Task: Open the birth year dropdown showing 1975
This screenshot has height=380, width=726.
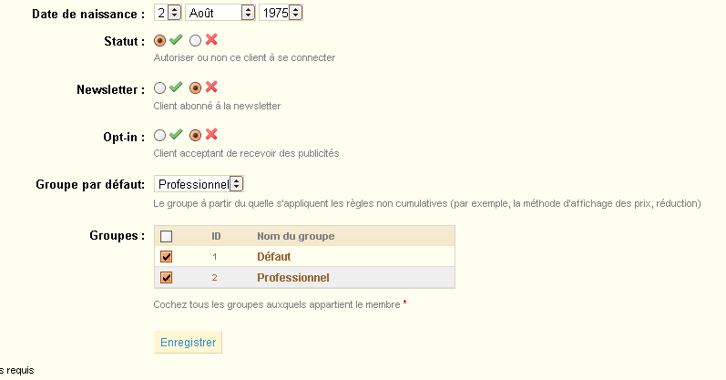Action: [x=281, y=13]
